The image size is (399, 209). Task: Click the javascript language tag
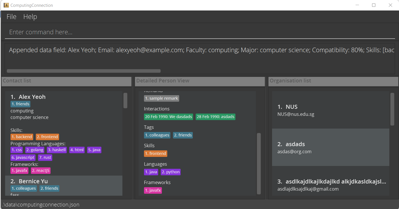23,157
